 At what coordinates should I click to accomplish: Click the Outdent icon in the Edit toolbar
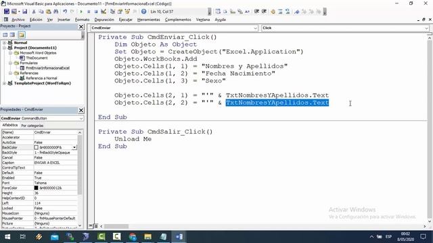click(264, 11)
